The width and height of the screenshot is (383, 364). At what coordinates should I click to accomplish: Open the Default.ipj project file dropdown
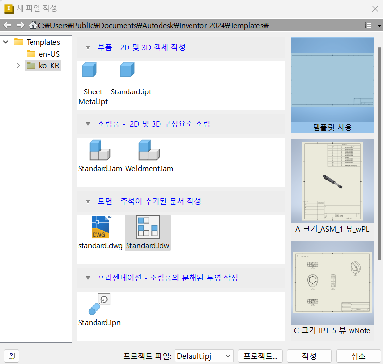pos(204,356)
